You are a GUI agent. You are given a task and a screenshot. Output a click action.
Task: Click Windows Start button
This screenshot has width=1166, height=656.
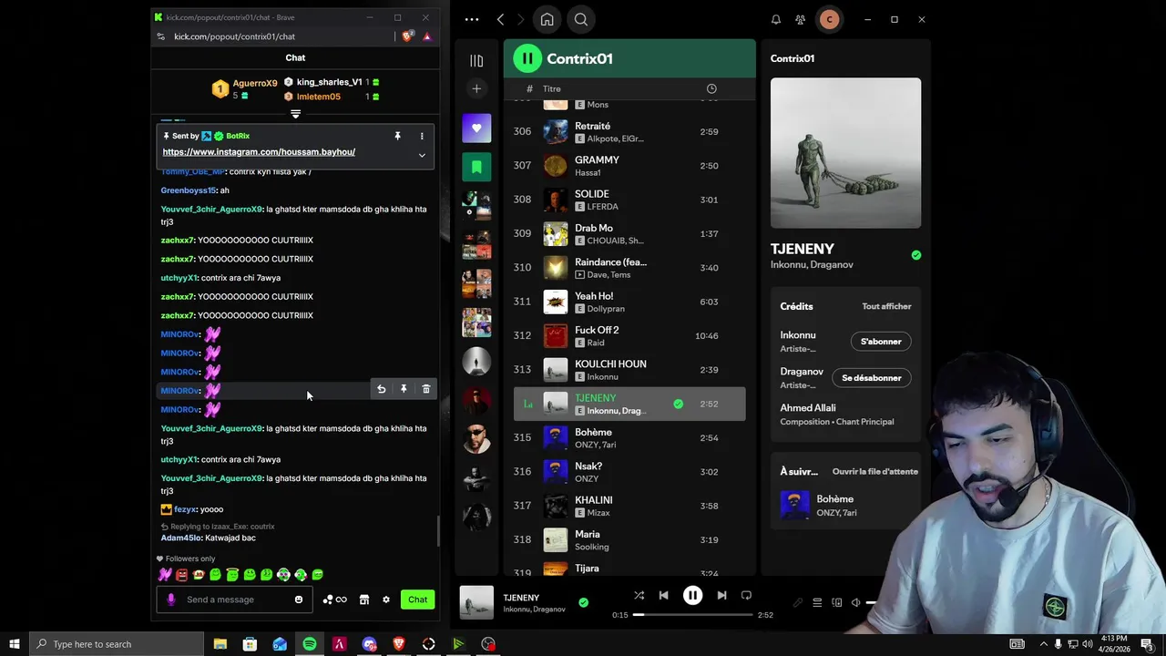tap(14, 644)
